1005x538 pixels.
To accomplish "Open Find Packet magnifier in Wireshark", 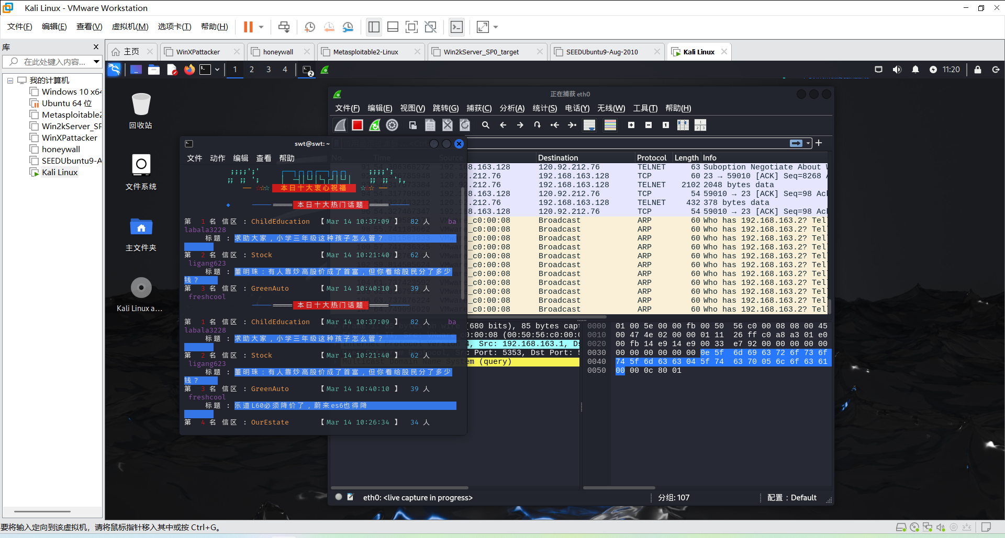I will [486, 125].
